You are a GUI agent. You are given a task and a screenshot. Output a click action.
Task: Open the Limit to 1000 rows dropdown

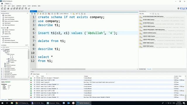[x=65, y=14]
